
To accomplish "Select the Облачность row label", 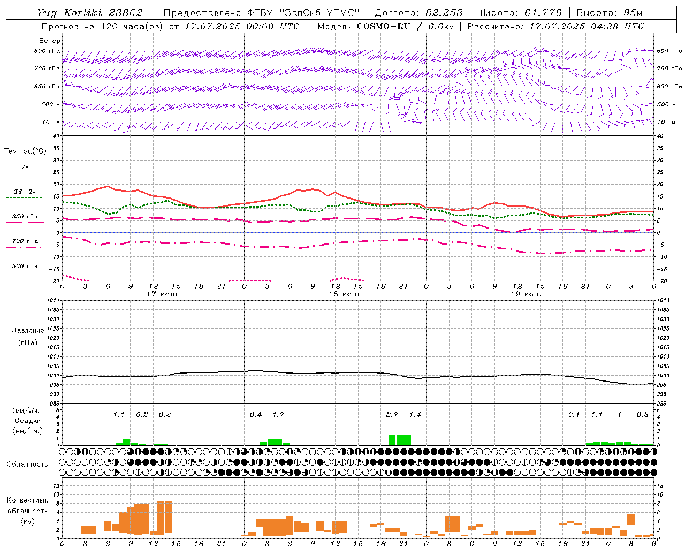I will point(27,464).
